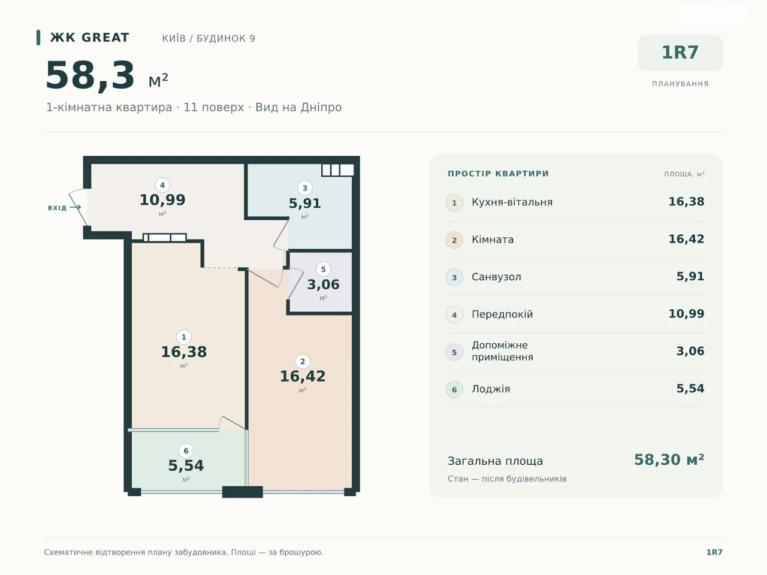Click the green accent bar beside ЖК GREAT
This screenshot has height=575, width=767.
[x=38, y=38]
